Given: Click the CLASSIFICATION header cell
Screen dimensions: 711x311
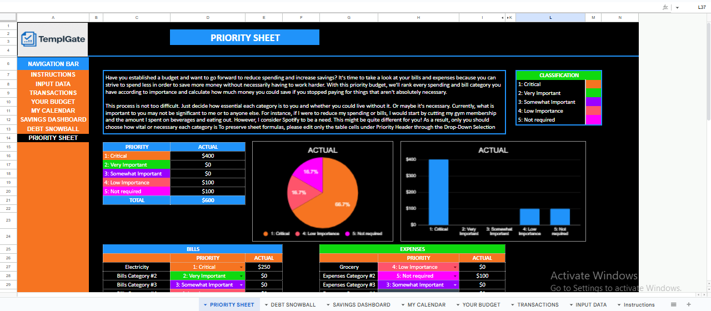Looking at the screenshot, I should (x=559, y=76).
